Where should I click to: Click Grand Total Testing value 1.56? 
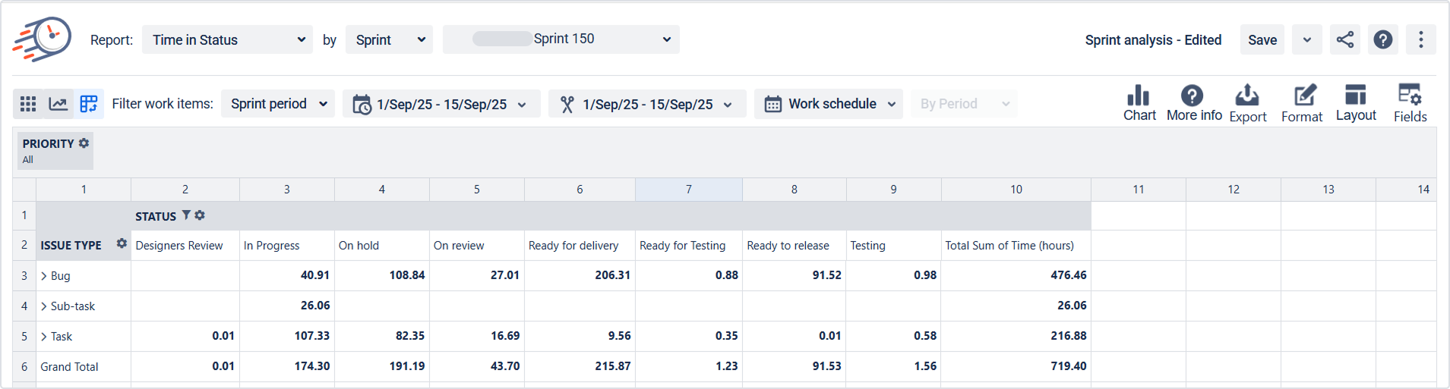point(894,367)
